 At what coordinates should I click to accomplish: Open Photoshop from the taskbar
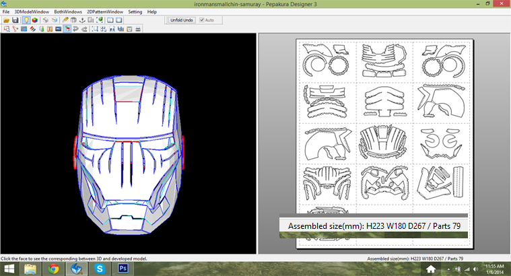(123, 269)
